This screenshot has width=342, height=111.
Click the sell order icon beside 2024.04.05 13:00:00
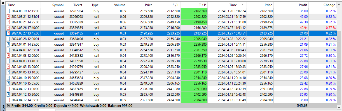[9, 67]
